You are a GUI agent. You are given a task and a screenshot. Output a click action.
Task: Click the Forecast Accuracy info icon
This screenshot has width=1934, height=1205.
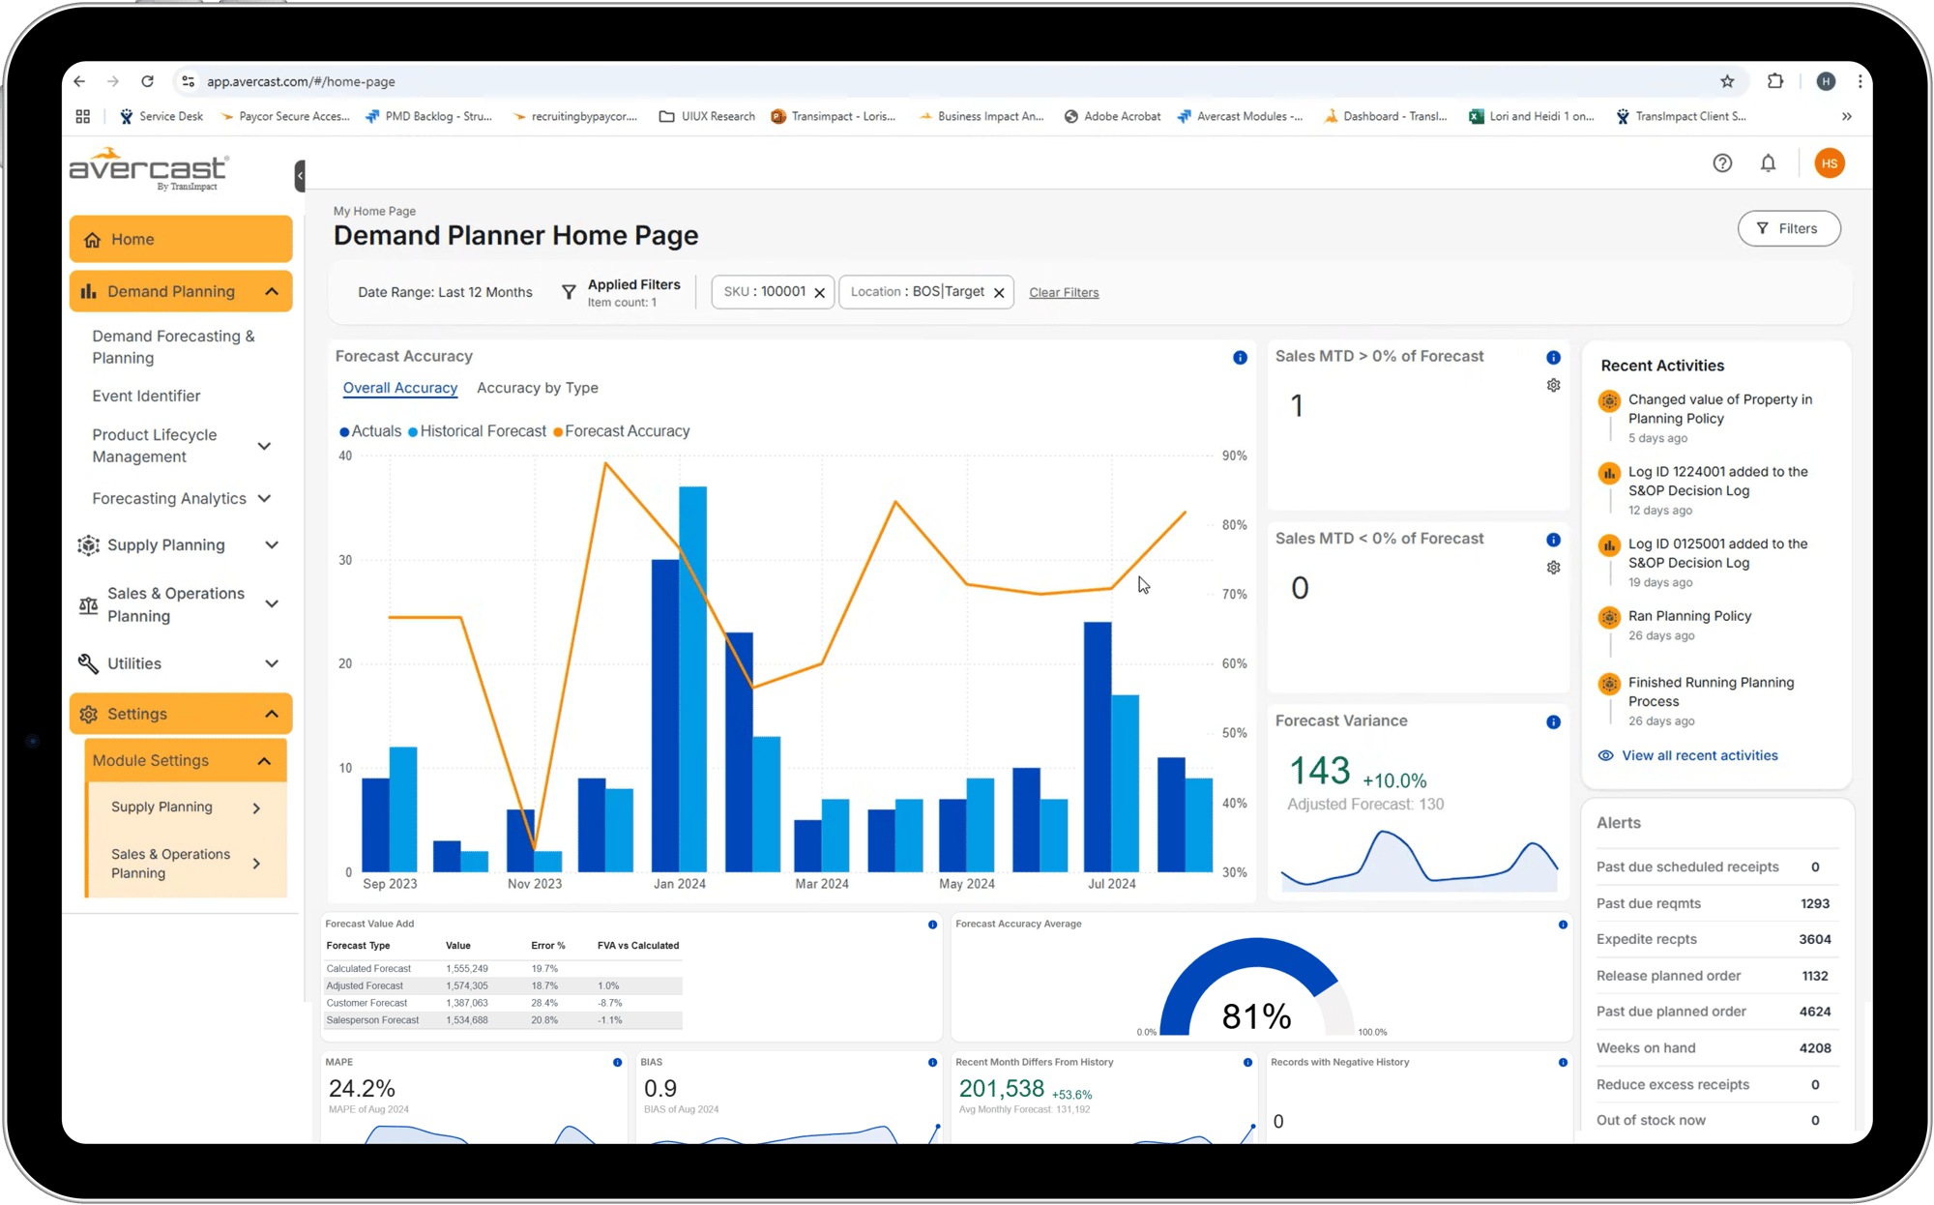pyautogui.click(x=1240, y=358)
